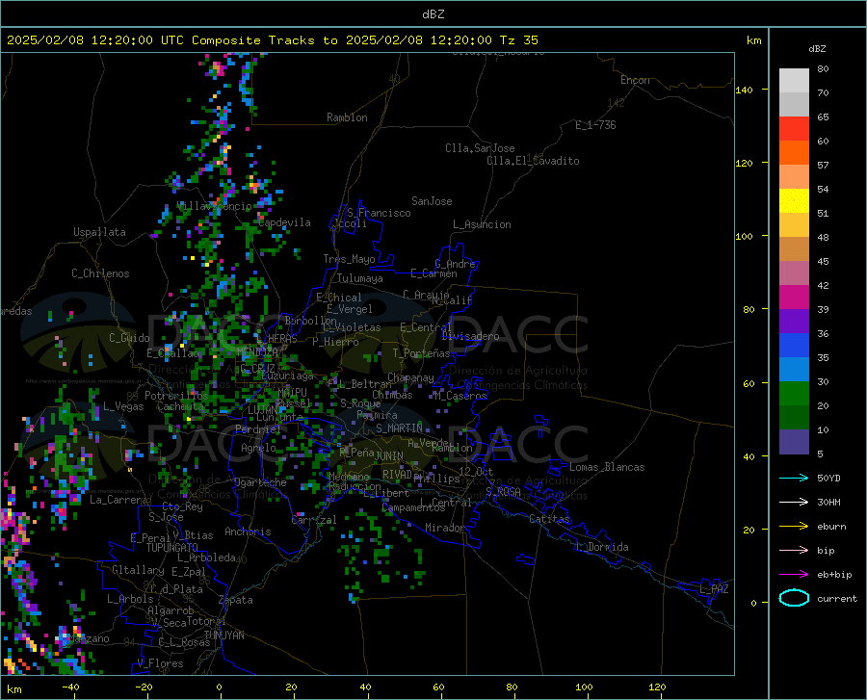
Task: Click the Lomas_Blancas label
Action: coord(607,467)
